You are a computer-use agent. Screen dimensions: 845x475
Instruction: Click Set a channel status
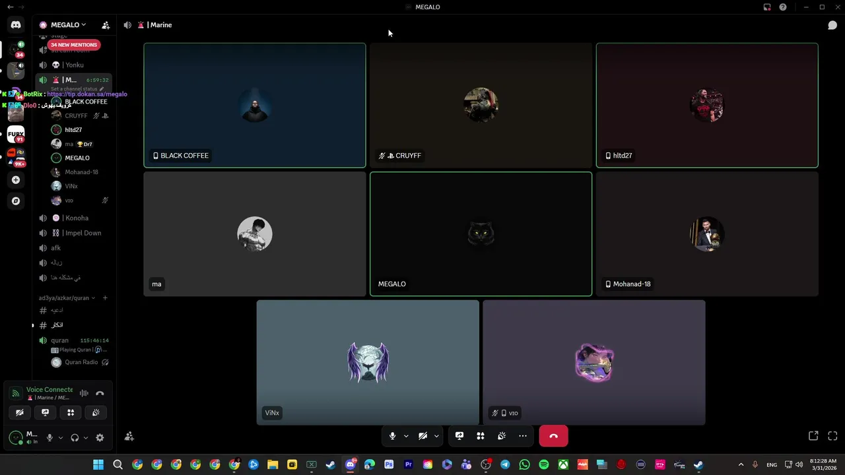click(77, 88)
